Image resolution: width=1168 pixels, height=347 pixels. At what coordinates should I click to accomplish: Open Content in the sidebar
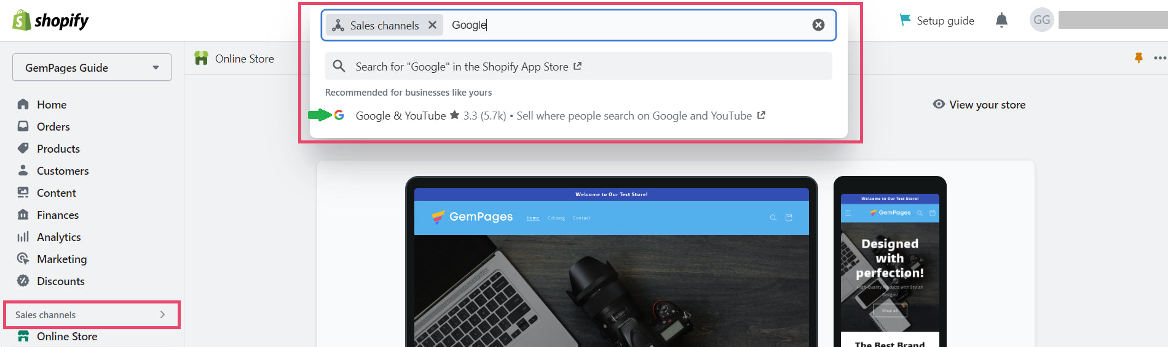coord(57,193)
